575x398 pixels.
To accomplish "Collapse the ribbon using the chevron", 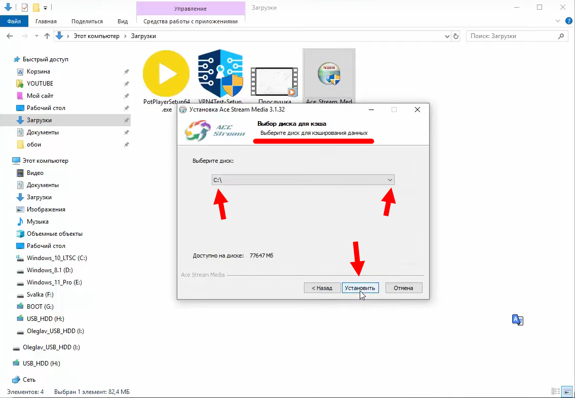I will pyautogui.click(x=557, y=21).
